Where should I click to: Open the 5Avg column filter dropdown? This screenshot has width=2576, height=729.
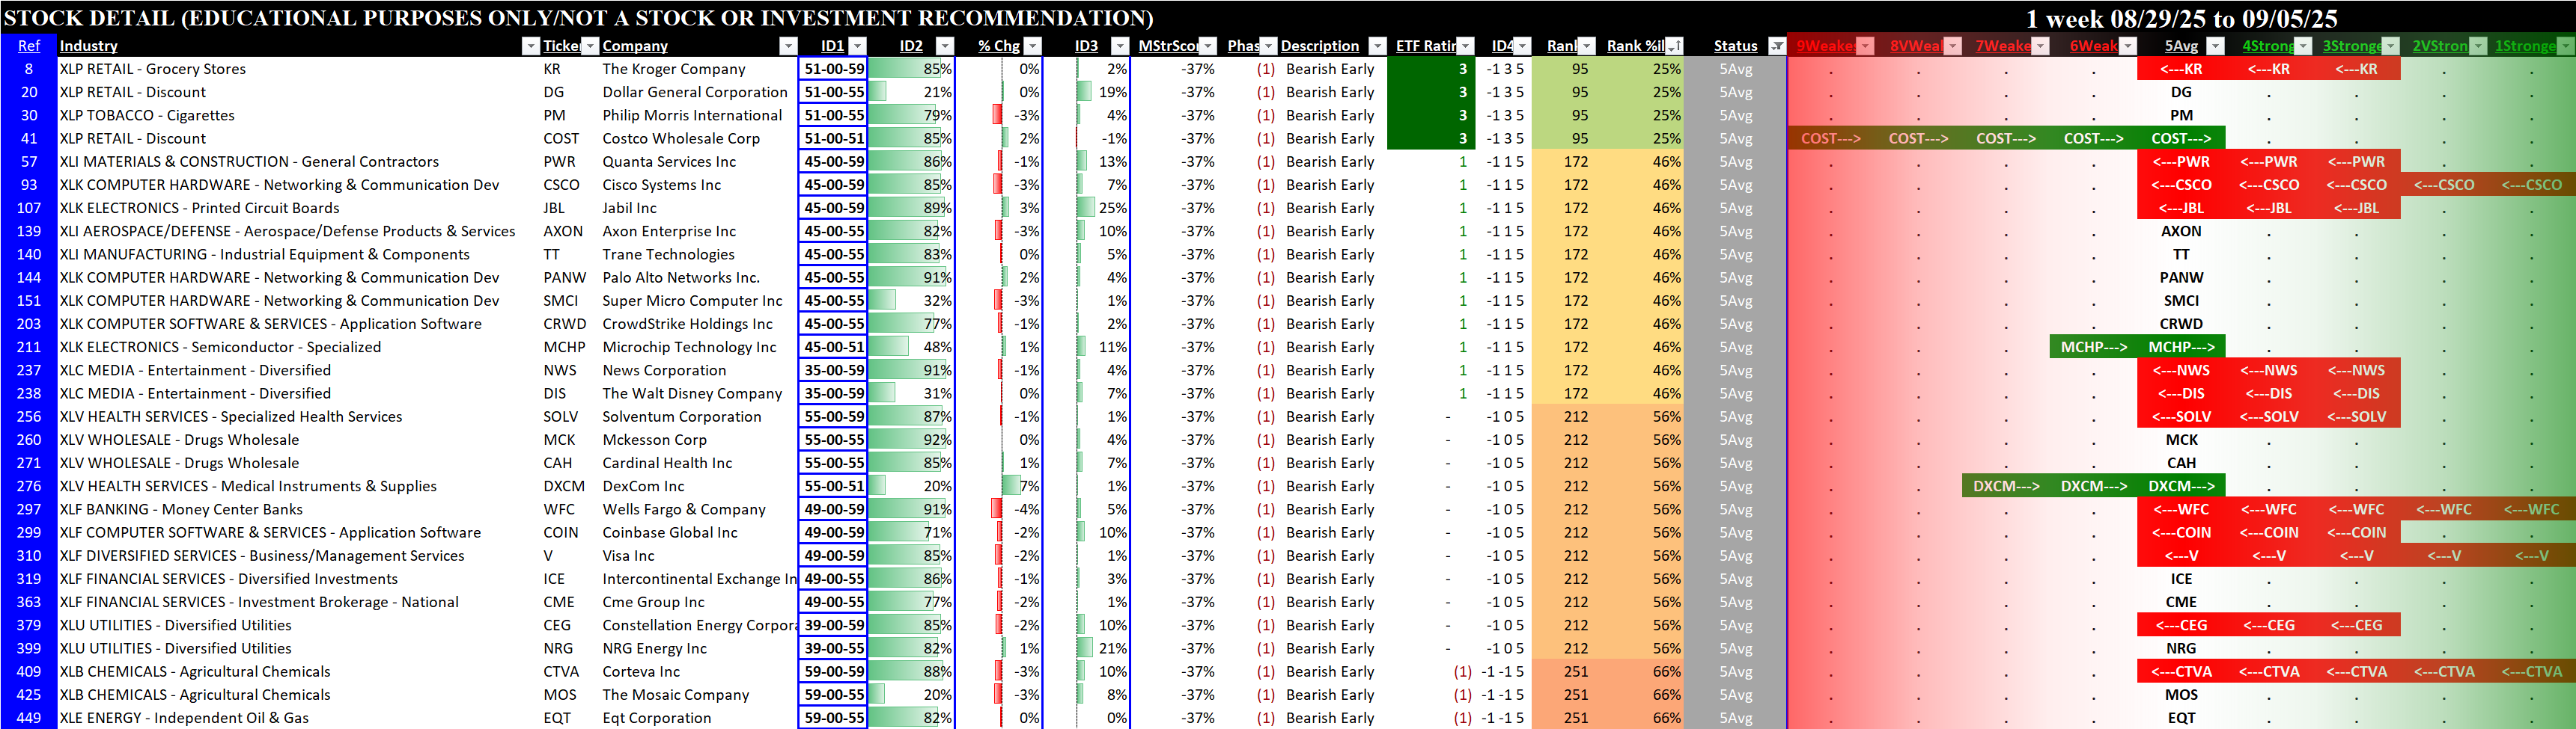pyautogui.click(x=2215, y=46)
